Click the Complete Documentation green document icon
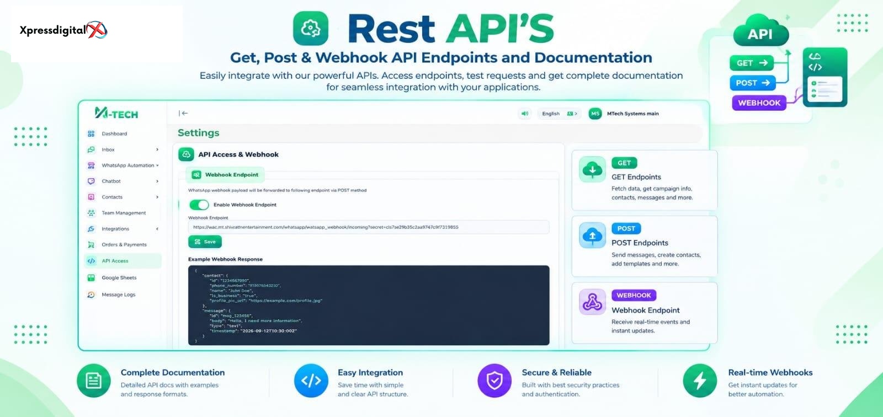The image size is (883, 417). (94, 381)
